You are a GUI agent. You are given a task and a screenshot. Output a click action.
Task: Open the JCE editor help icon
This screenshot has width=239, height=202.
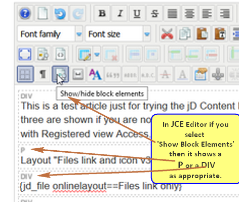point(25,13)
